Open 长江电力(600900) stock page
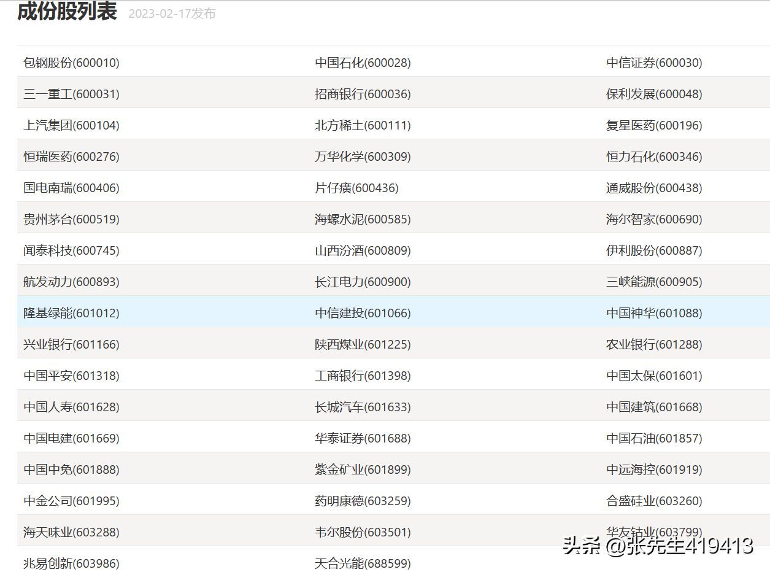 click(x=363, y=282)
